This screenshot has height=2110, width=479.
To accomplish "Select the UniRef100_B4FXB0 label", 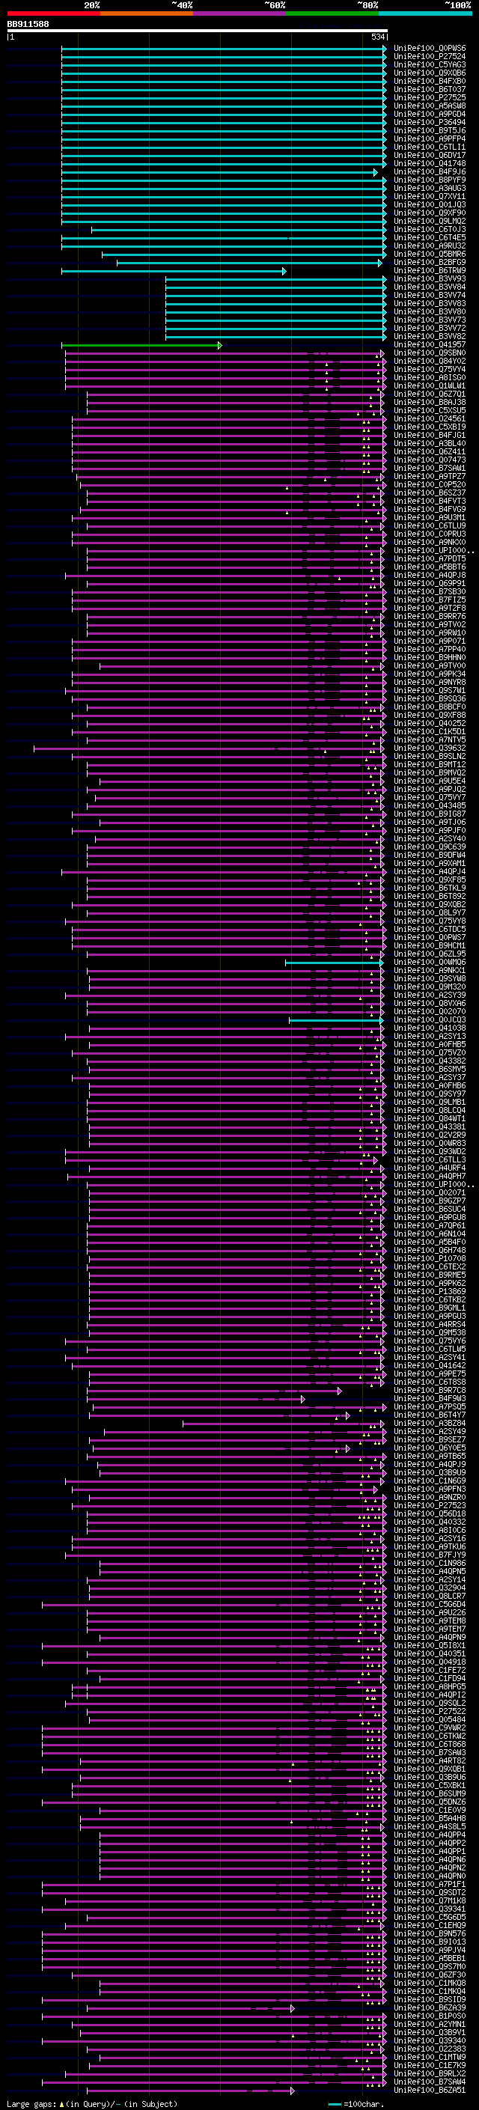I will point(429,81).
